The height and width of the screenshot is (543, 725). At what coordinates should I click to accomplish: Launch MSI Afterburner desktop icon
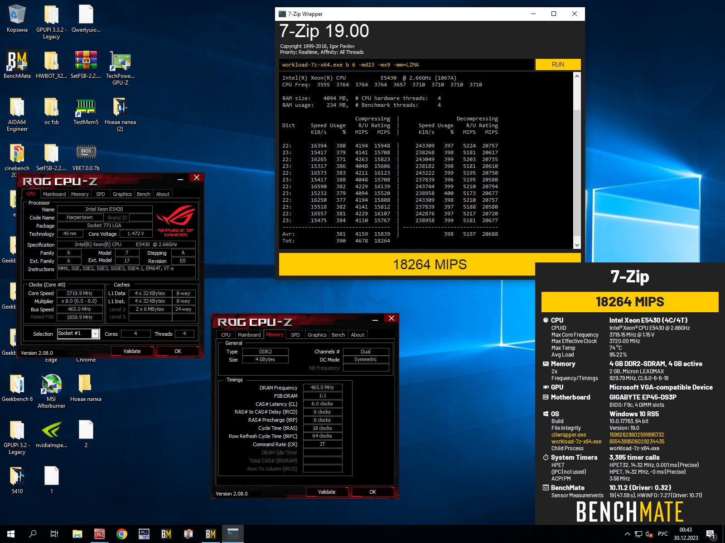(51, 391)
